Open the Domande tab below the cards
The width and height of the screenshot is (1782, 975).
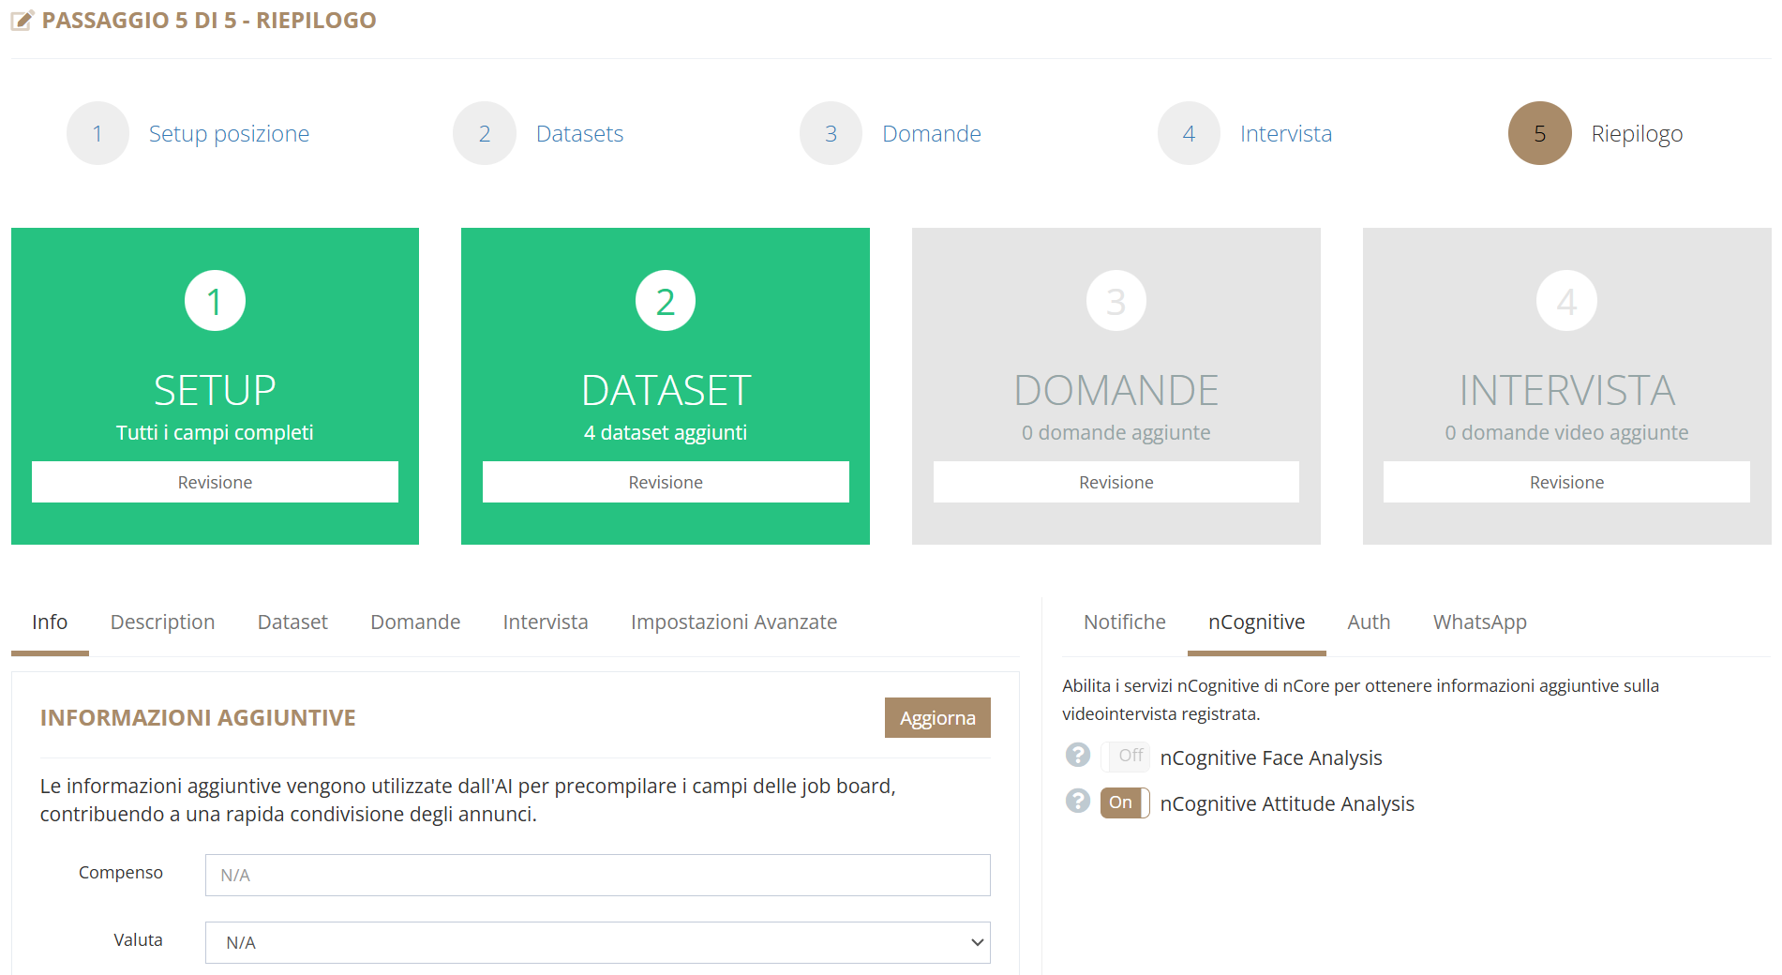pos(415,622)
